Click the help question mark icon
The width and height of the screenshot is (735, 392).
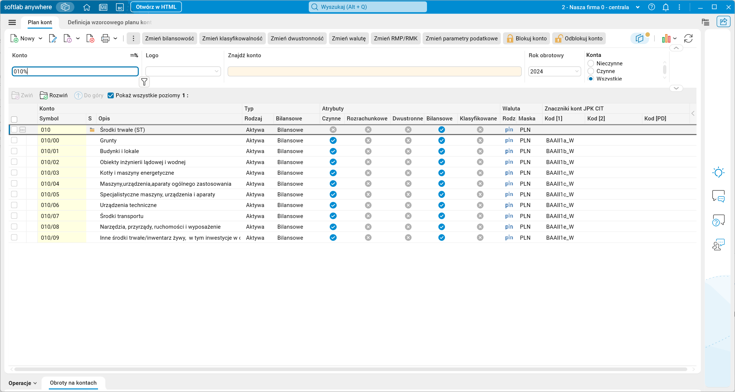tap(652, 7)
